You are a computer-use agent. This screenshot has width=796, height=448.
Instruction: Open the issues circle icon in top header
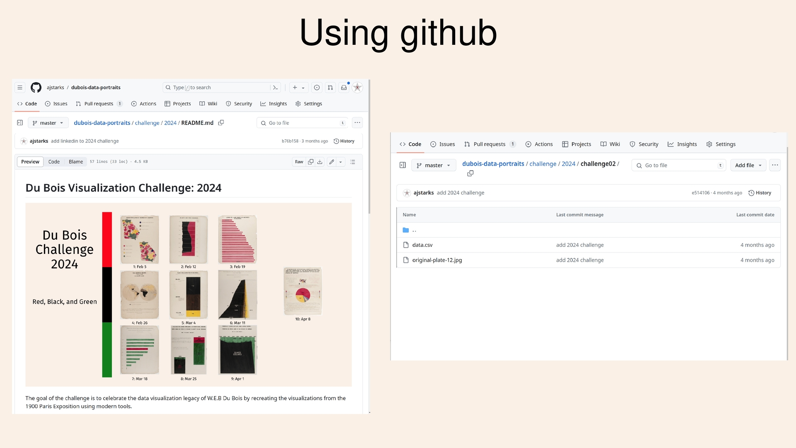[317, 88]
